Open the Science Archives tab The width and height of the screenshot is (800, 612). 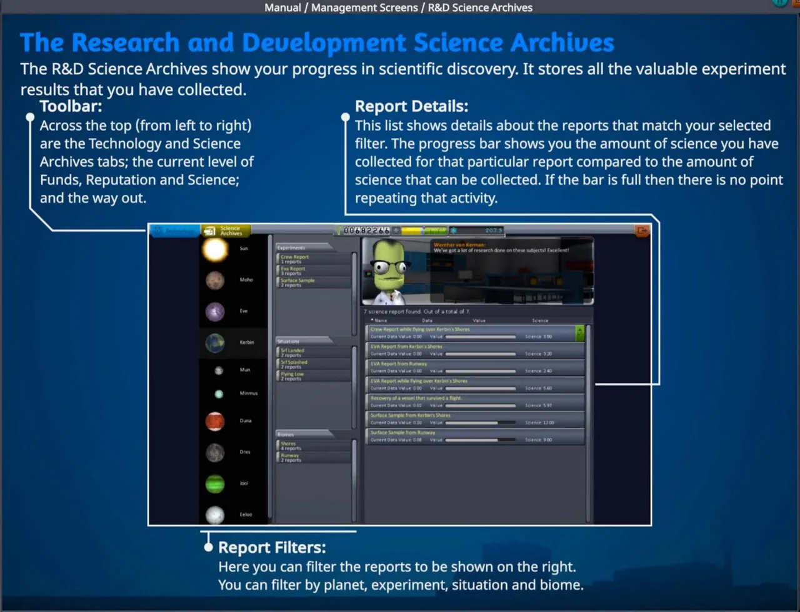(226, 231)
